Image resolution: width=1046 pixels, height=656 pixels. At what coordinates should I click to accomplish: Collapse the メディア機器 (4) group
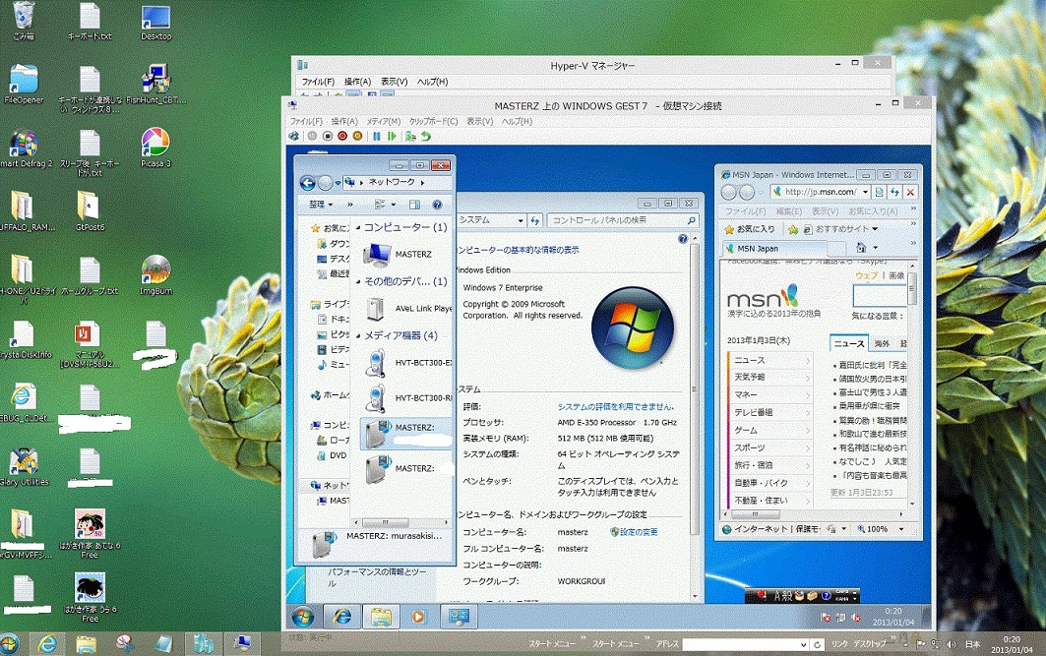(358, 335)
